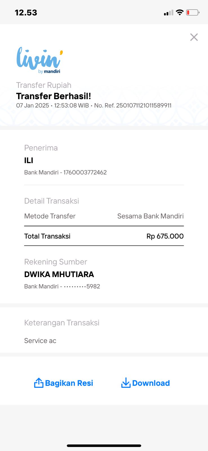
Task: Tap the 12.53 clock in status bar
Action: pyautogui.click(x=26, y=13)
